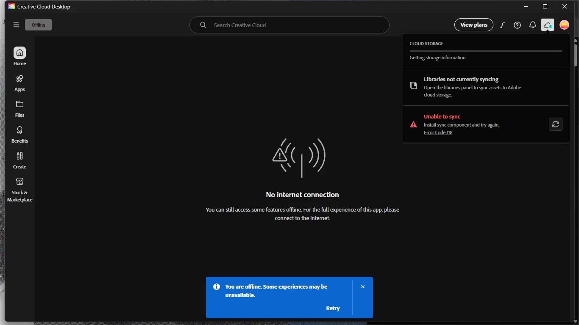The height and width of the screenshot is (325, 579).
Task: Click the Getting storage information text
Action: coord(439,58)
